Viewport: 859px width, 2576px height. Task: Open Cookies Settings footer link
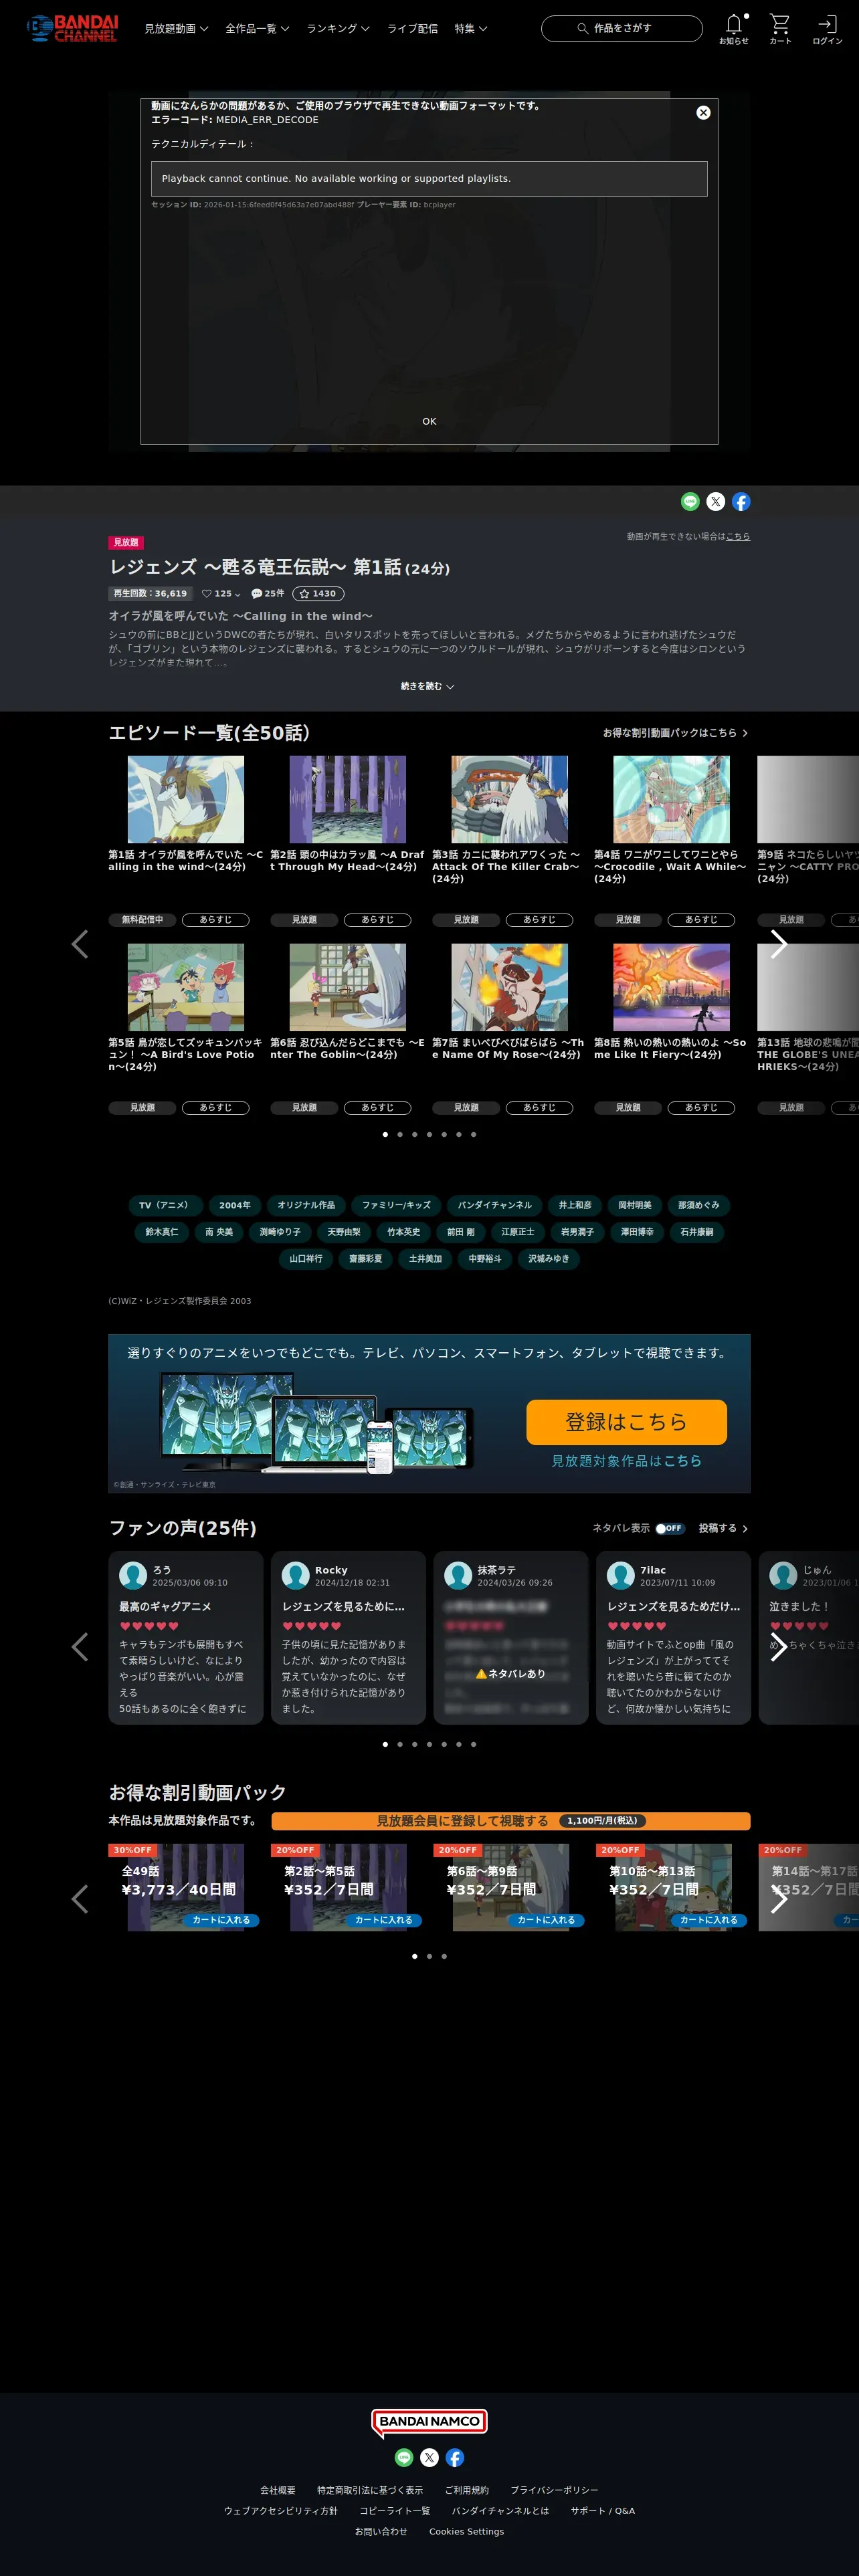pyautogui.click(x=466, y=2532)
